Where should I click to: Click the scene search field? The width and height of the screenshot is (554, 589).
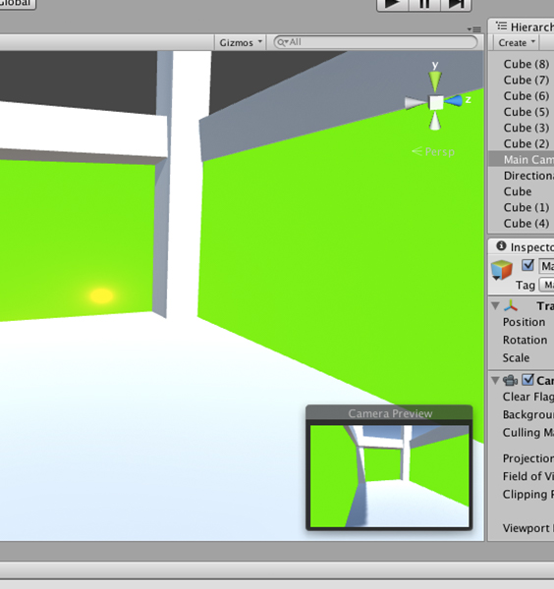click(x=375, y=42)
